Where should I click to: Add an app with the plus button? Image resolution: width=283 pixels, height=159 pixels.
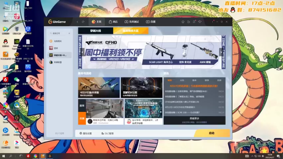click(x=69, y=33)
